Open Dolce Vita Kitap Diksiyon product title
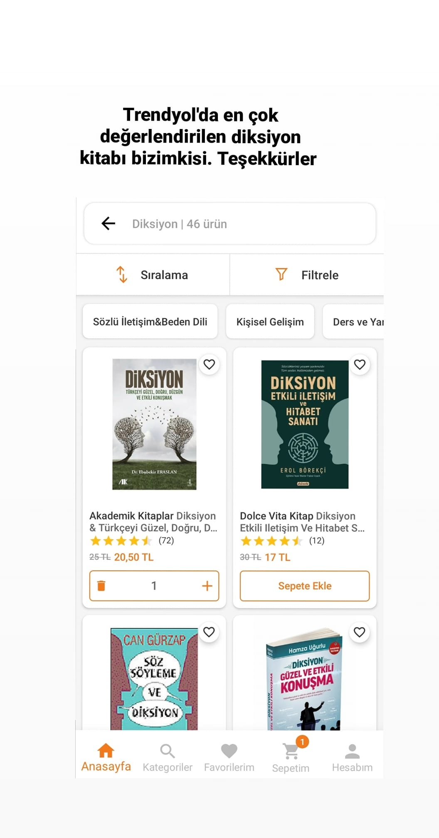 coord(302,522)
